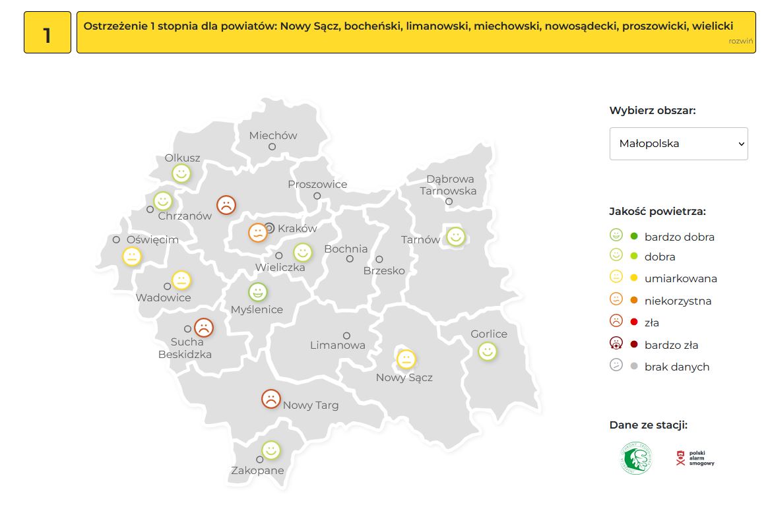
Task: Click the Oświęcim yellow neutral face icon
Action: (132, 256)
